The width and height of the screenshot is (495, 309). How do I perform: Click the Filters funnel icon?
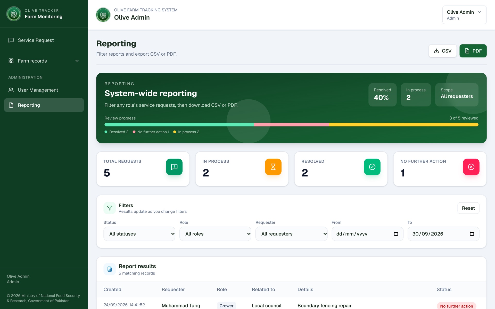click(x=110, y=208)
